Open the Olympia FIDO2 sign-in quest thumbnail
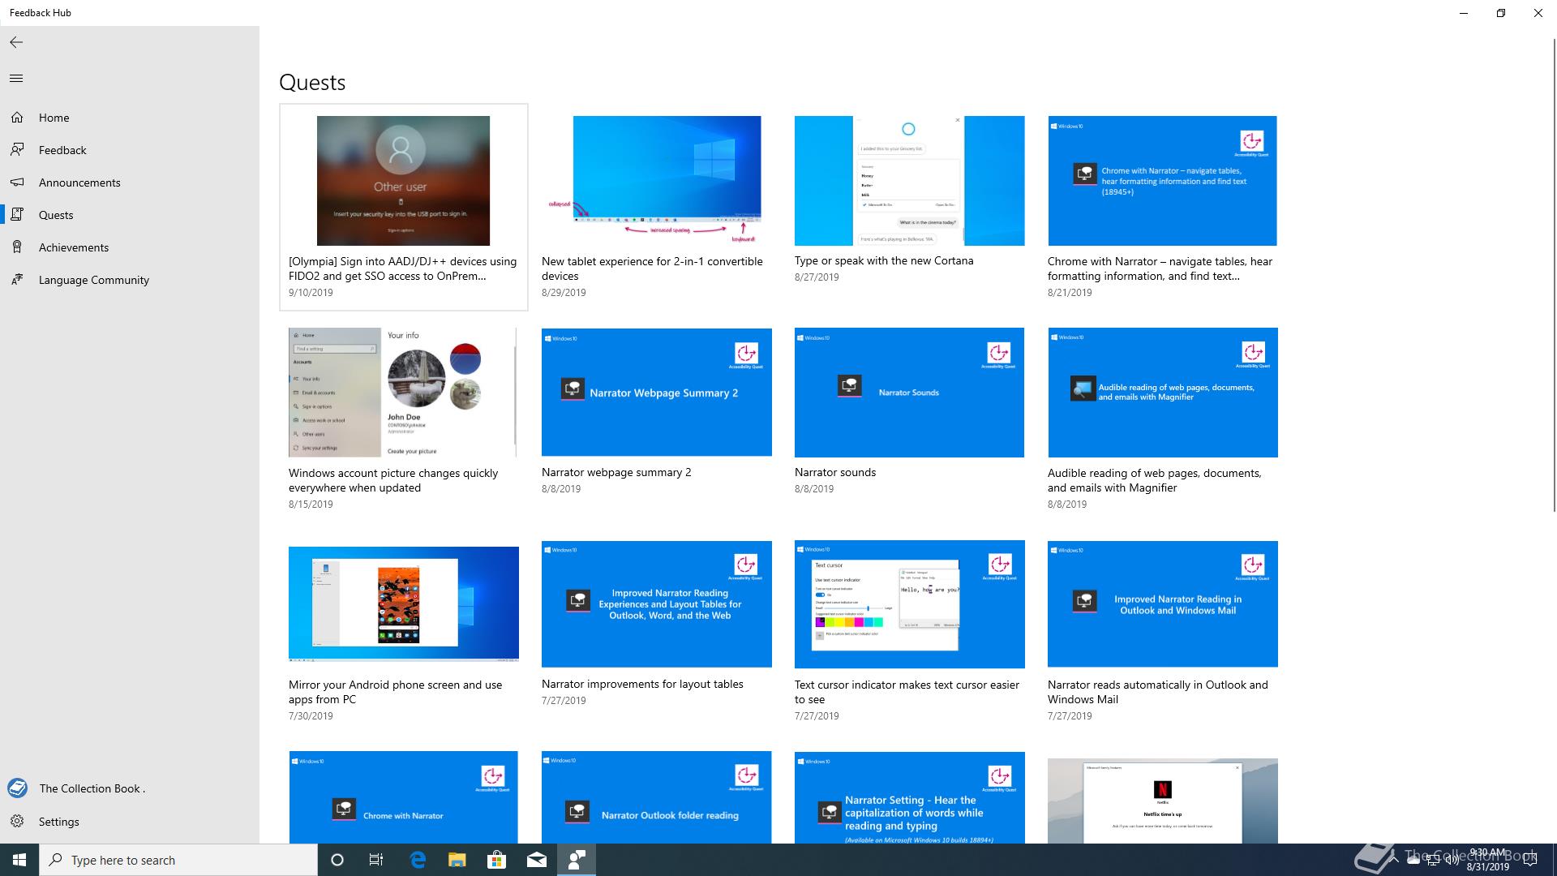 [x=403, y=181]
